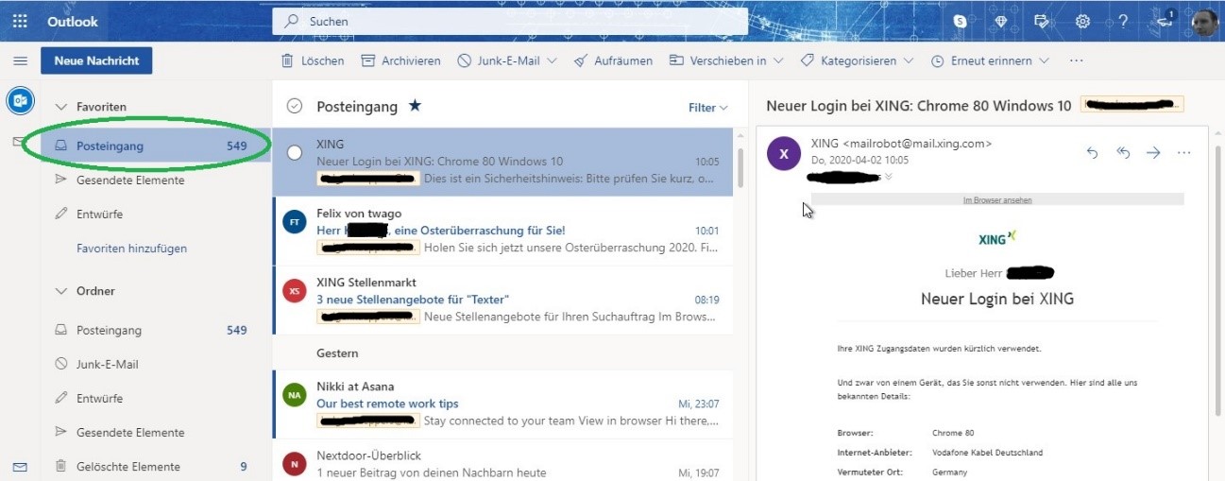Image resolution: width=1225 pixels, height=481 pixels.
Task: Click the N avatar of Nextdoor-Überblick
Action: (x=295, y=464)
